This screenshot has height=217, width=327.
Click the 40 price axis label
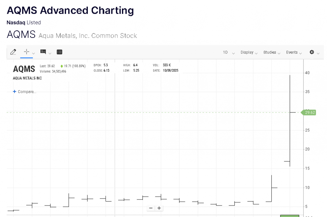307,73
